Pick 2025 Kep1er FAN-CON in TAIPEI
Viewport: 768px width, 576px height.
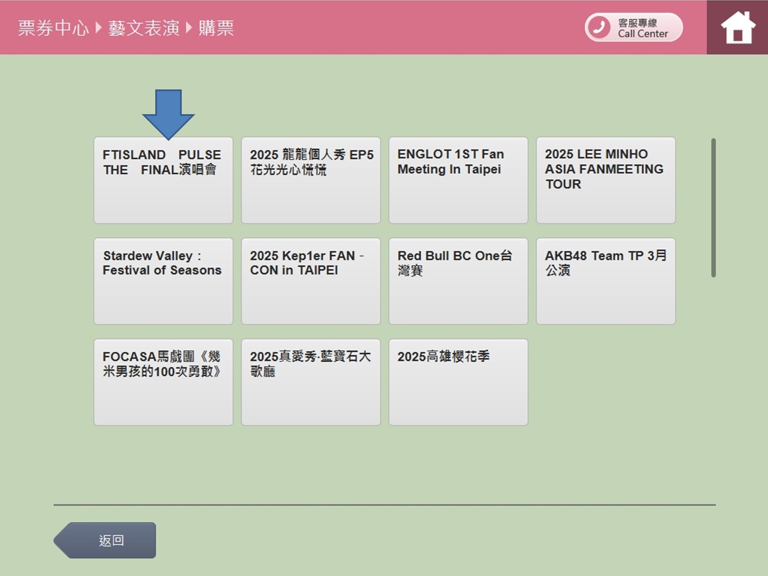(311, 281)
